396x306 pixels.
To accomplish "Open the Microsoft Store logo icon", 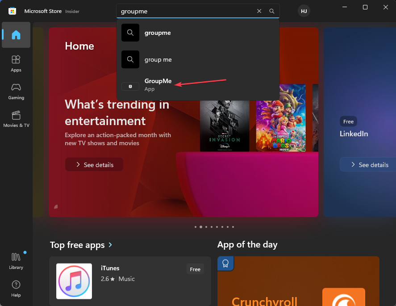I will click(x=12, y=11).
